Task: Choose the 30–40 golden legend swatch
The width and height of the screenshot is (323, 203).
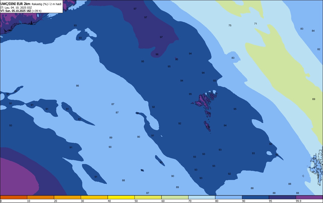Action: (x=94, y=197)
